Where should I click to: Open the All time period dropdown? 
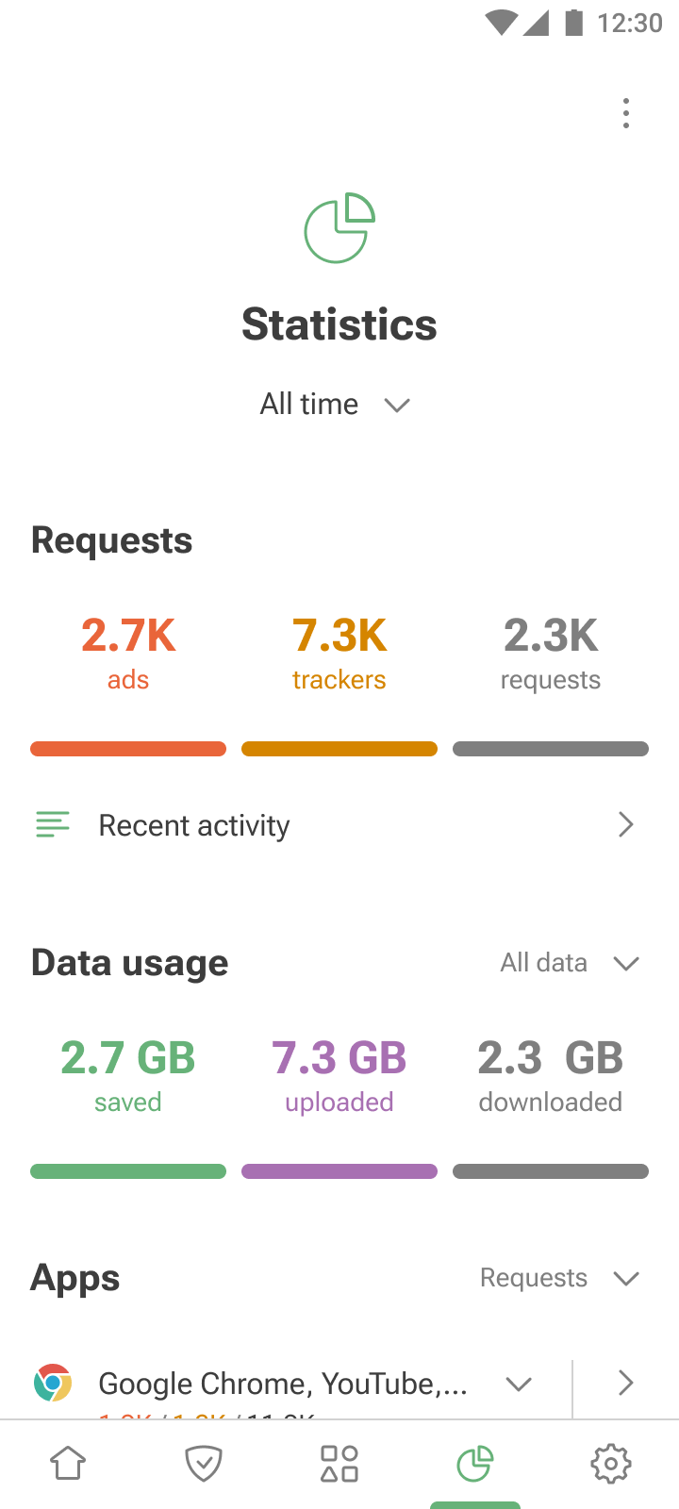(335, 405)
